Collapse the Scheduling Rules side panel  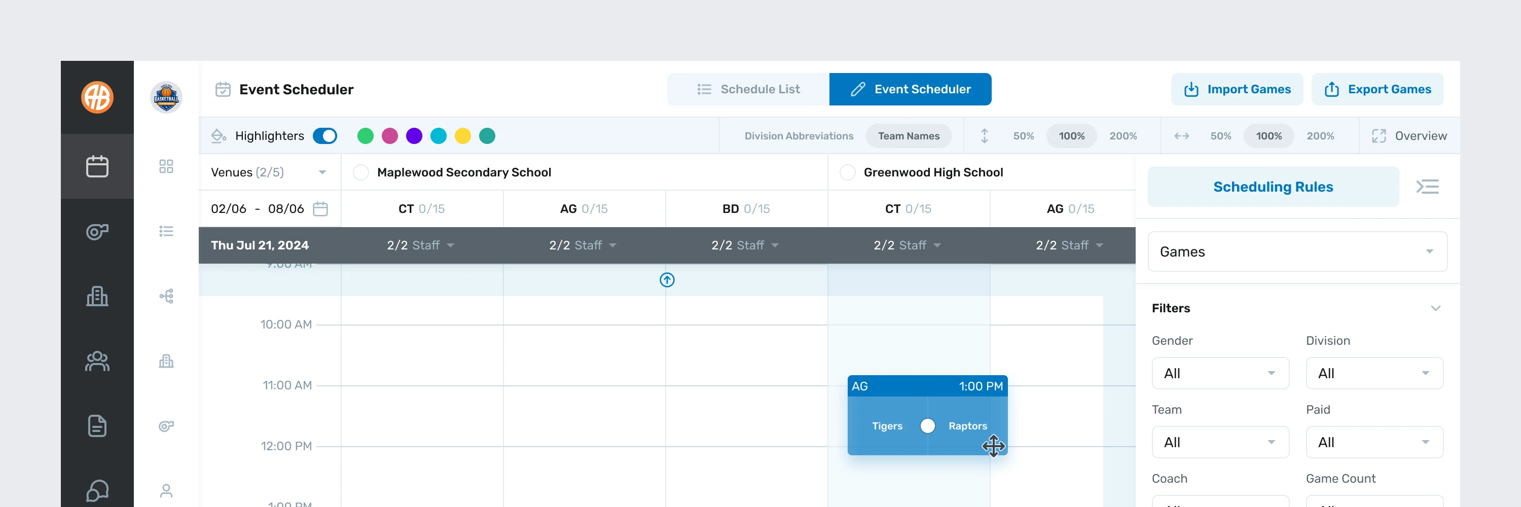pyautogui.click(x=1427, y=187)
